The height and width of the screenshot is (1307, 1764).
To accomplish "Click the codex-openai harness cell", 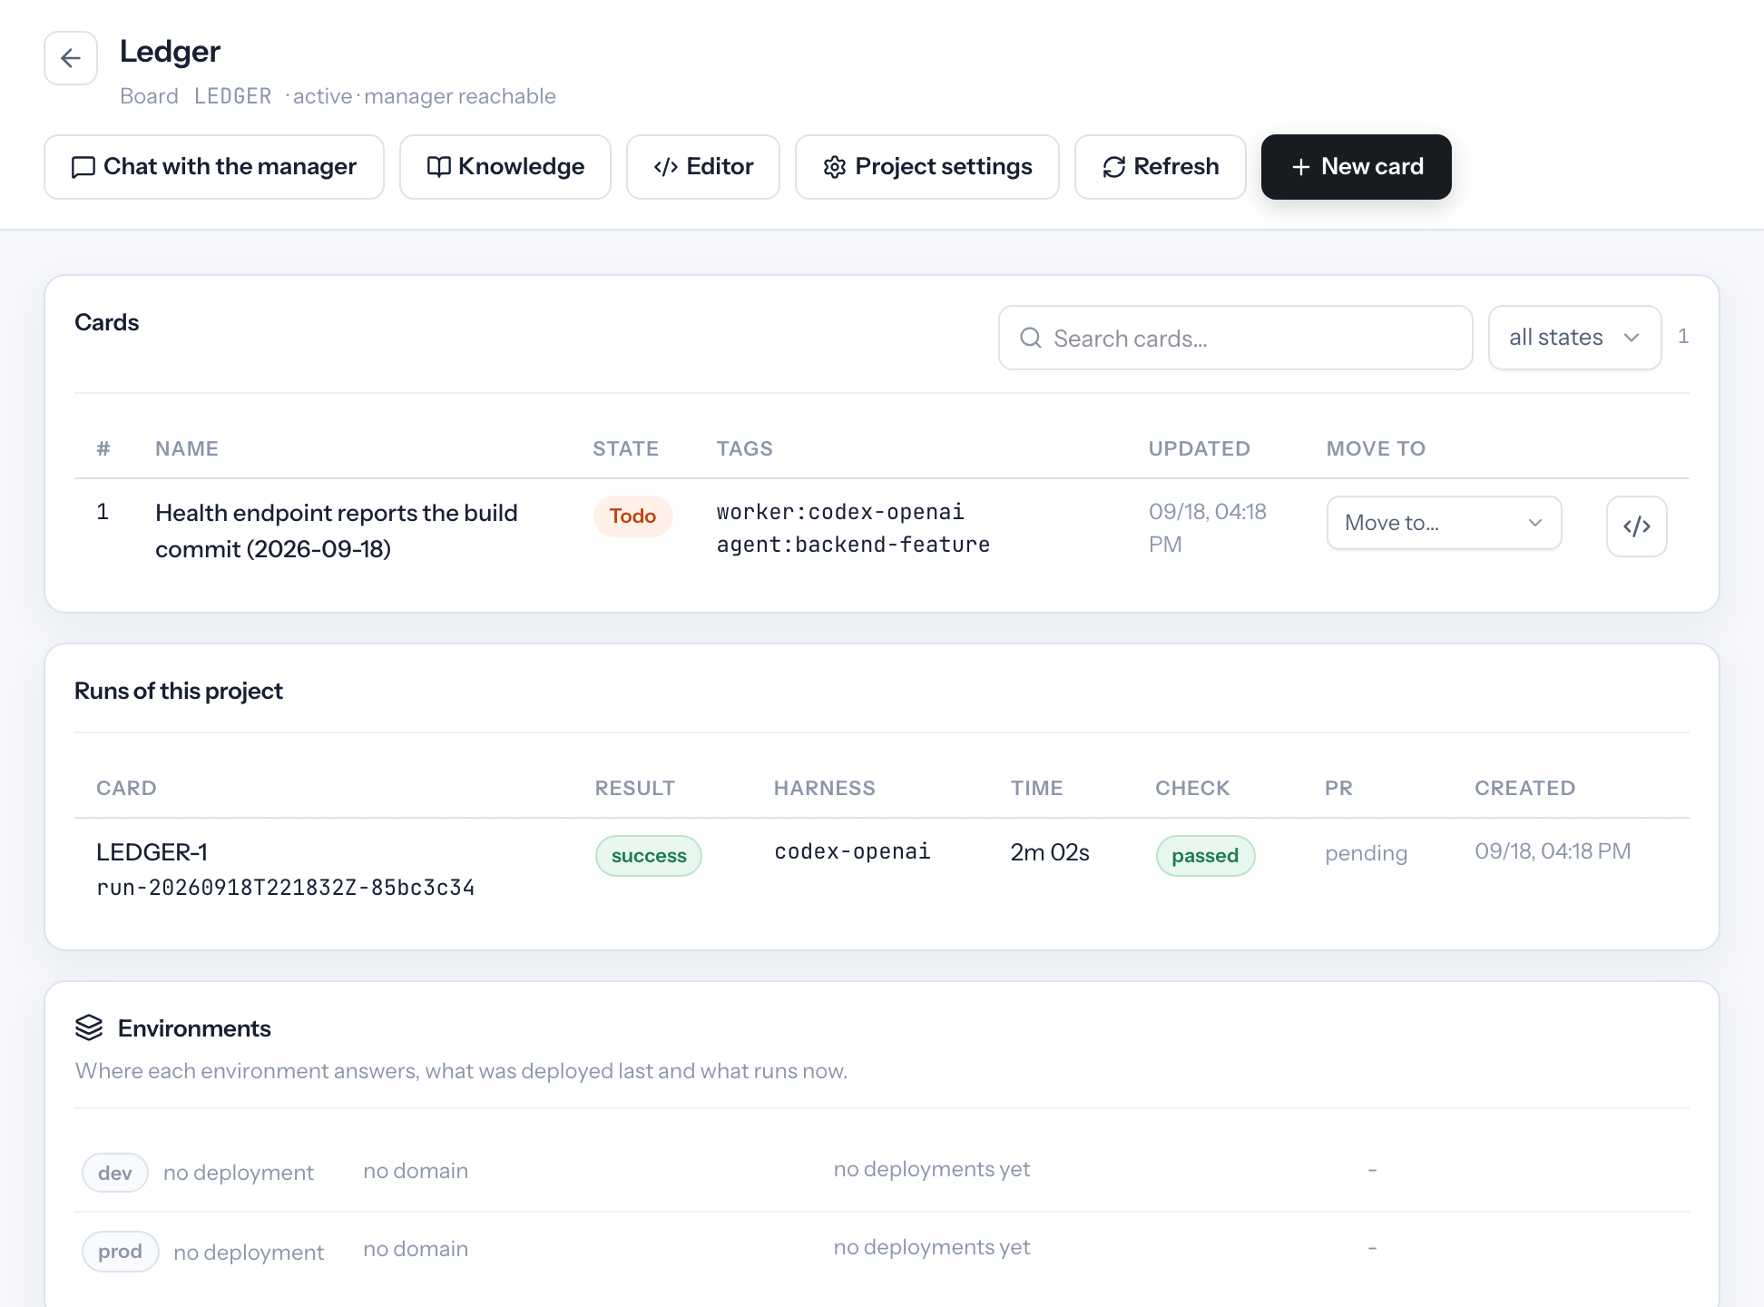I will tap(853, 851).
